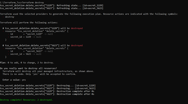Click the 'yes' value after Enter a value
The height and width of the screenshot is (104, 188).
(x=24, y=80)
